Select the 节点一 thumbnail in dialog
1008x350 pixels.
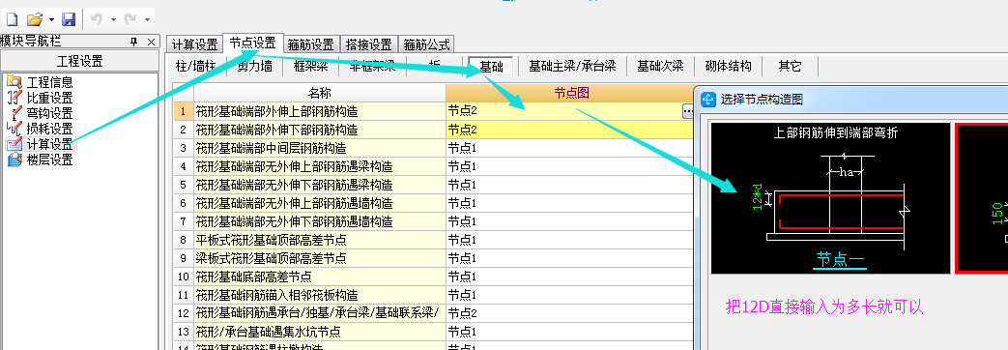pyautogui.click(x=830, y=197)
